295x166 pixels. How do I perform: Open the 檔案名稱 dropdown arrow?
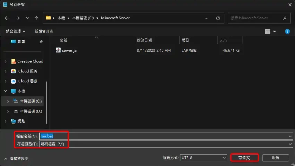[290, 136]
